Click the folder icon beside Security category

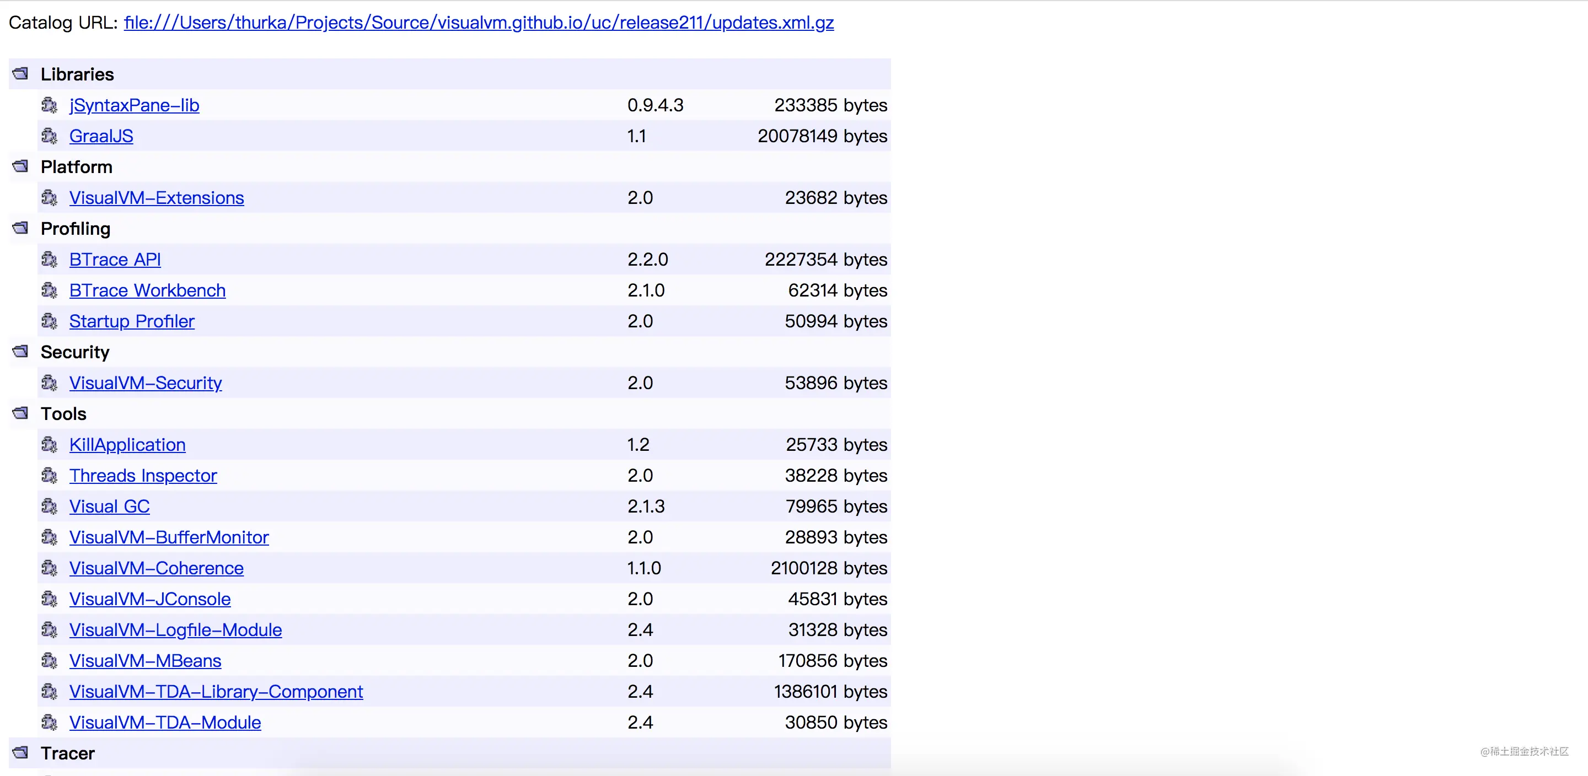[x=20, y=351]
